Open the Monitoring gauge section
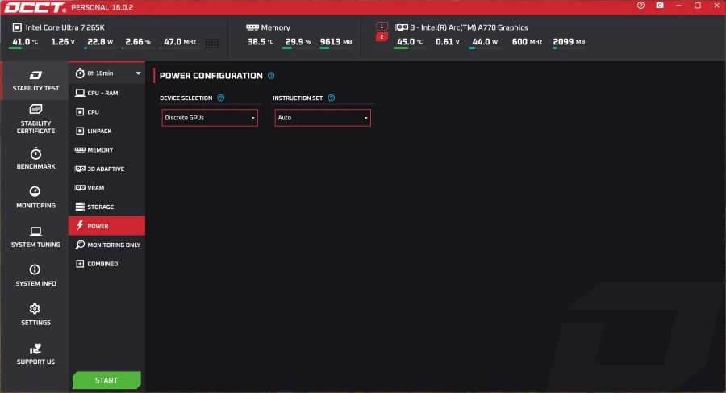Image resolution: width=726 pixels, height=393 pixels. click(x=35, y=198)
